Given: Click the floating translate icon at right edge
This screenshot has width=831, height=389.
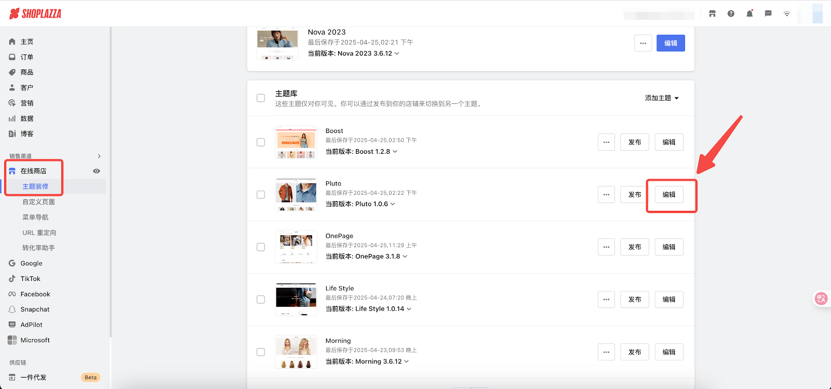Looking at the screenshot, I should pyautogui.click(x=821, y=299).
